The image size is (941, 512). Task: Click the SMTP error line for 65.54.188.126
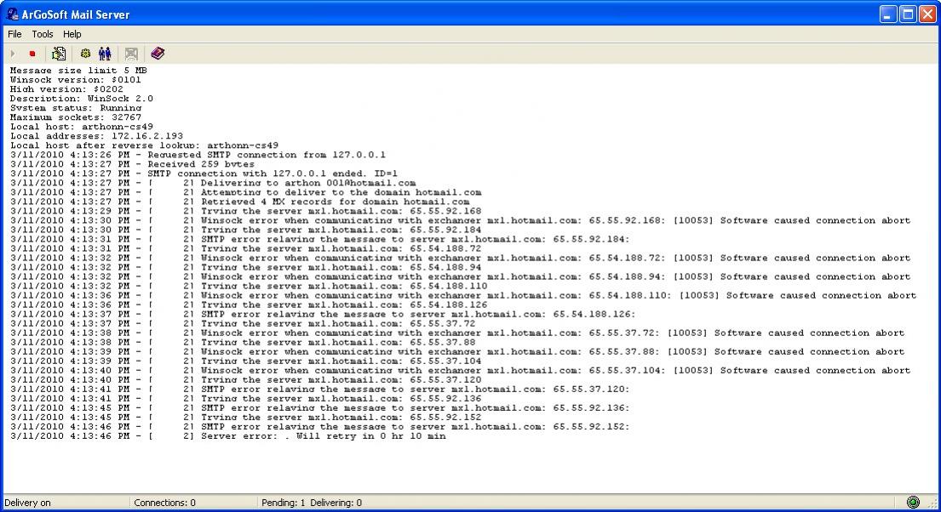323,314
